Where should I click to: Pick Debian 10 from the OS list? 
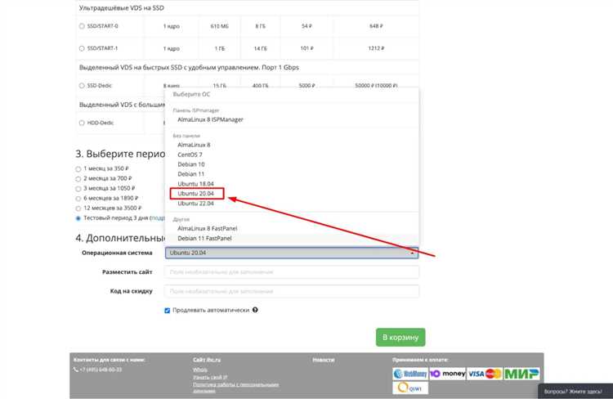[x=191, y=164]
